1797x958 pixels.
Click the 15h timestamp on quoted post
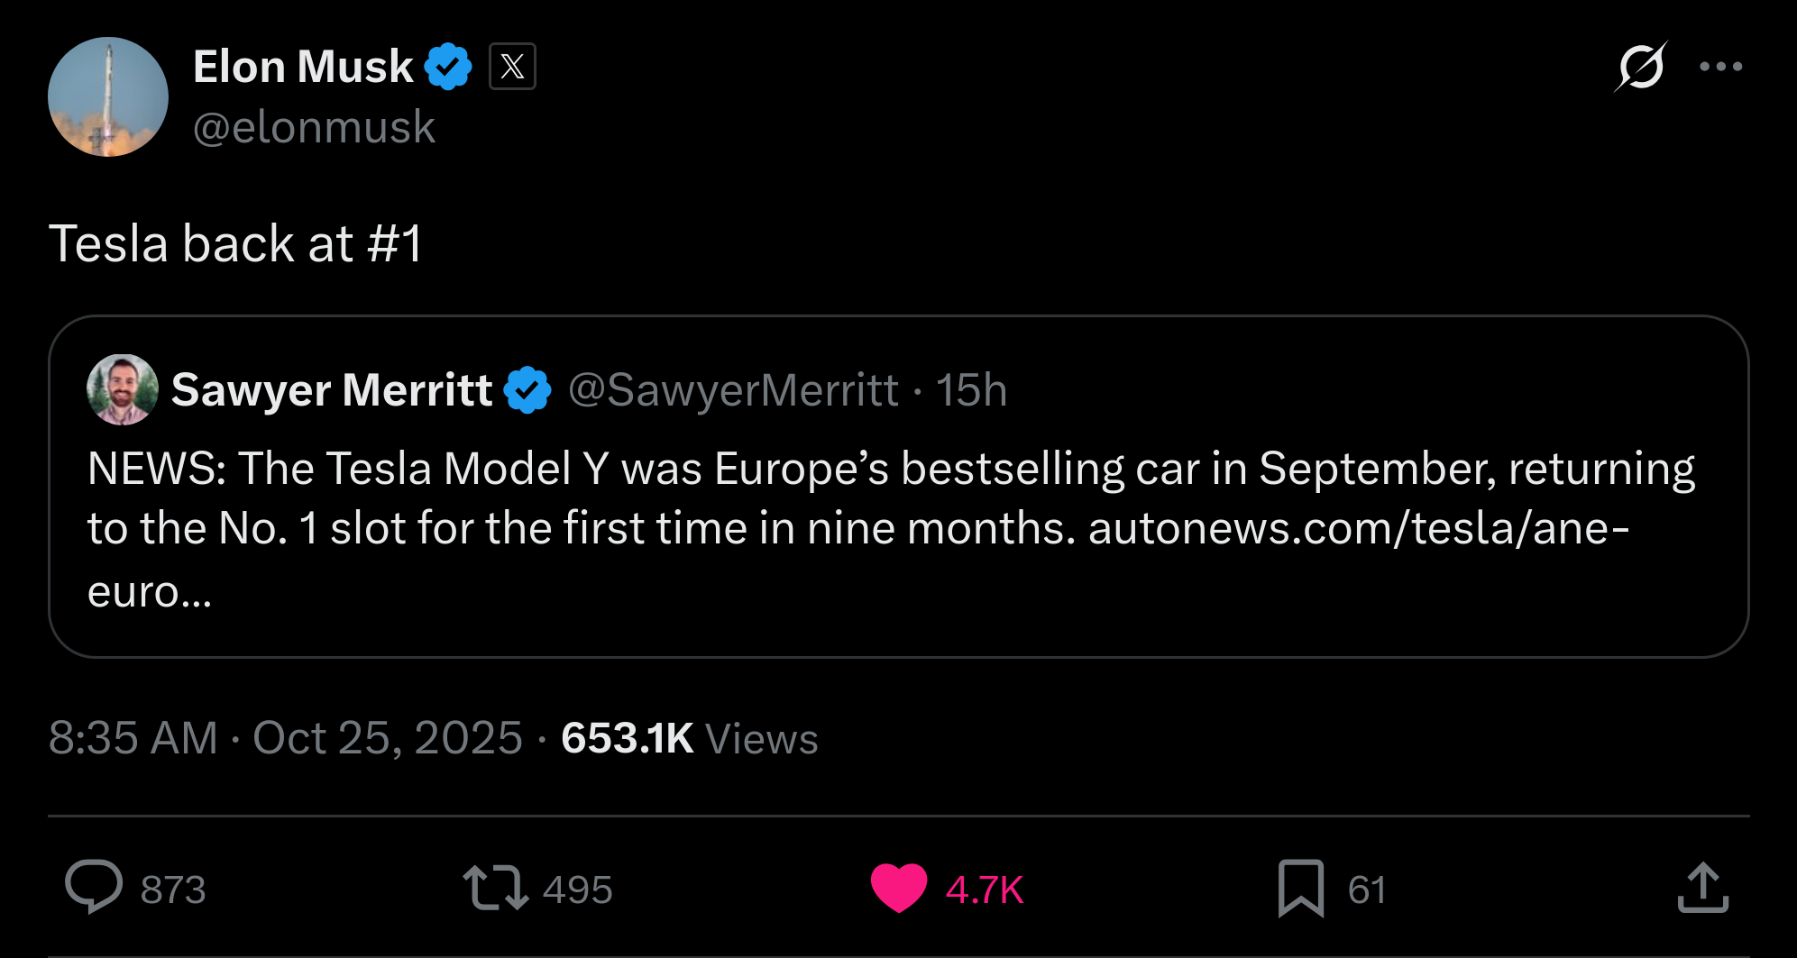coord(971,390)
